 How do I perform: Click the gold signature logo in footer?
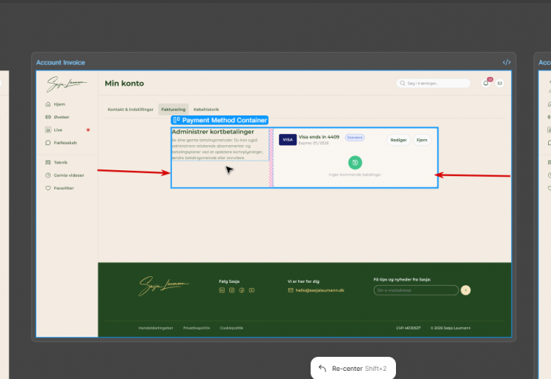click(x=164, y=286)
